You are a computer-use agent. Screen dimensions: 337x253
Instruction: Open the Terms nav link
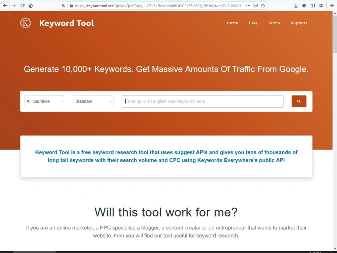[x=274, y=23]
